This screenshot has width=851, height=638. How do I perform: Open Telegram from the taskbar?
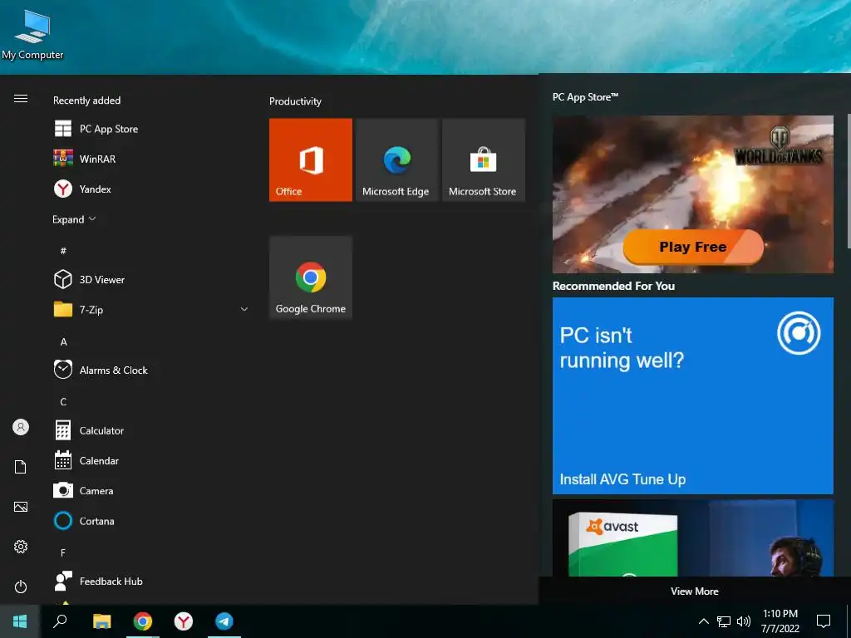[224, 621]
